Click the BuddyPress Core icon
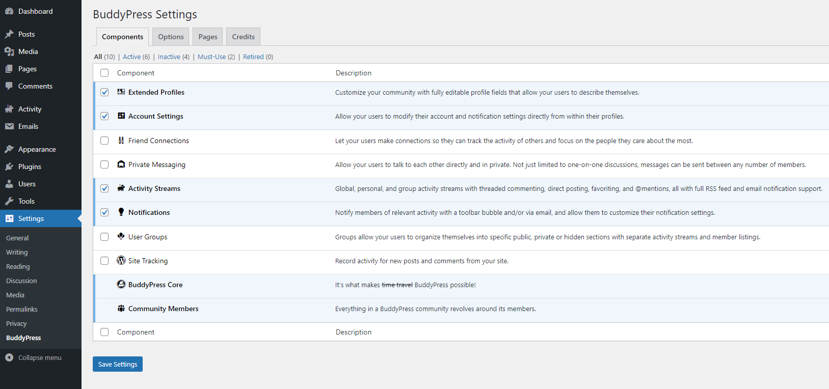This screenshot has height=389, width=829. tap(121, 284)
